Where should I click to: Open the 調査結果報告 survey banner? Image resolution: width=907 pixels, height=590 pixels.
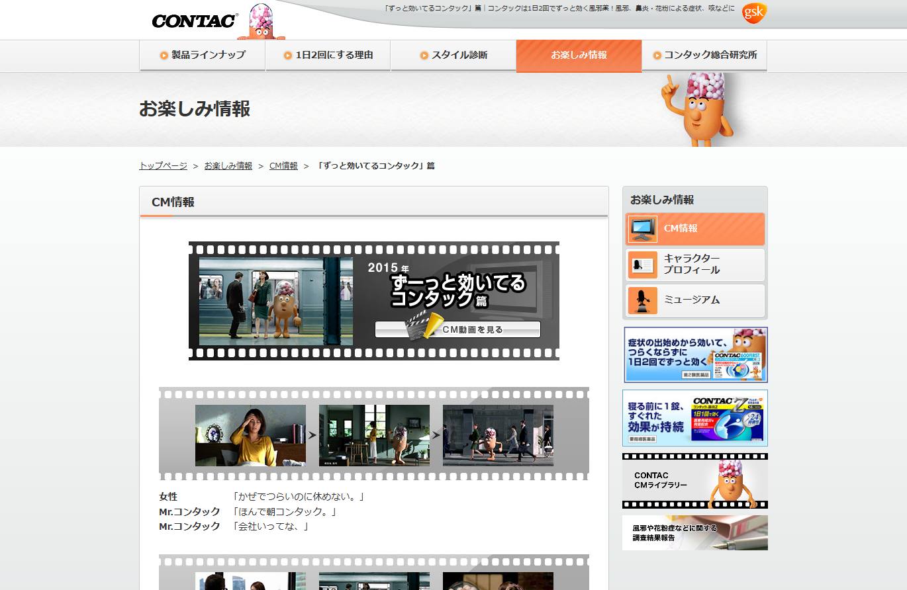[695, 532]
